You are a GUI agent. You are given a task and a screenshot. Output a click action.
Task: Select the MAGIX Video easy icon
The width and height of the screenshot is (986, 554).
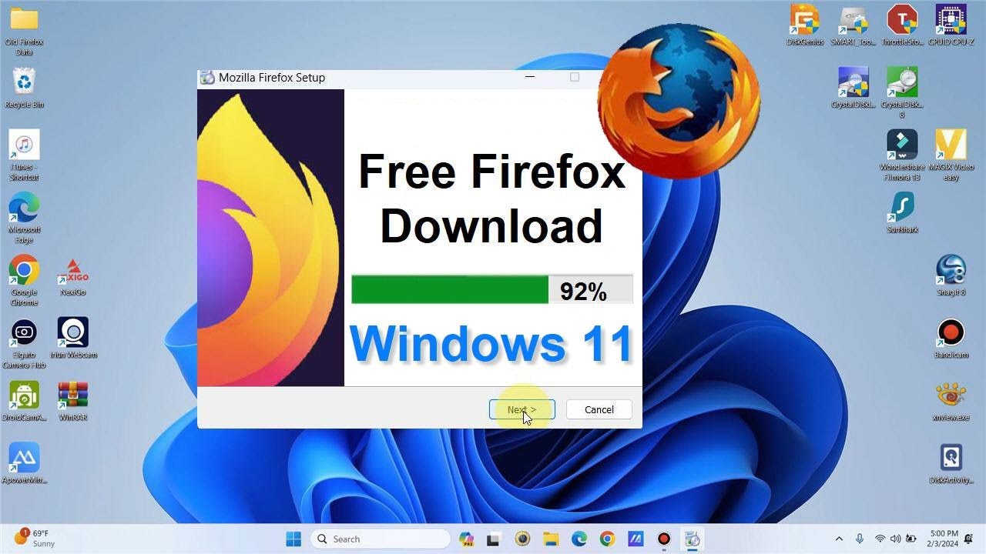tap(951, 155)
